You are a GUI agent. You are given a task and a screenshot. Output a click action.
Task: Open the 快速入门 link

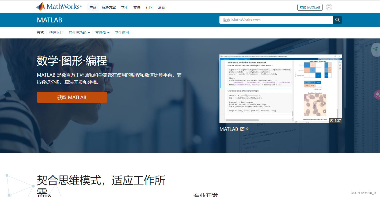pyautogui.click(x=56, y=33)
